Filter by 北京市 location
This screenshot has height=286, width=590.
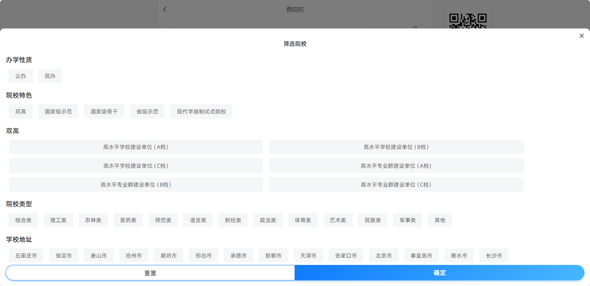tap(384, 256)
